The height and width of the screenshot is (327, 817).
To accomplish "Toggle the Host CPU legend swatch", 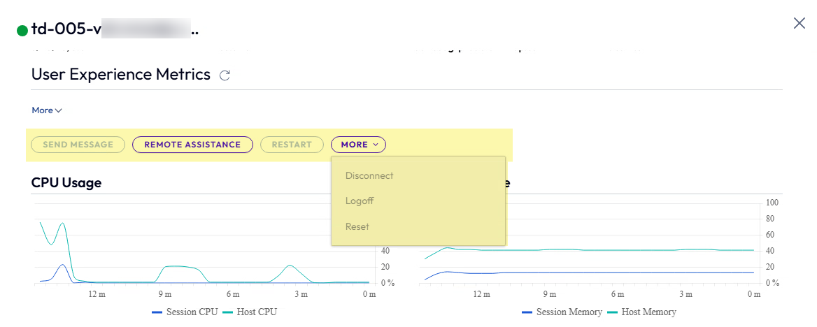I will 227,312.
